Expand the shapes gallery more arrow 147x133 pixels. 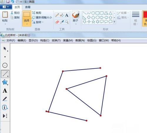[x=114, y=22]
